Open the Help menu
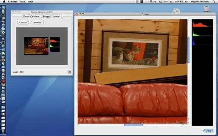 click(x=30, y=2)
